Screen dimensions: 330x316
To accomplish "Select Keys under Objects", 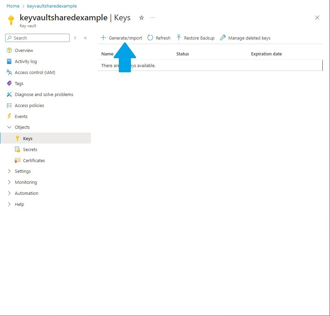I will pyautogui.click(x=45, y=138).
